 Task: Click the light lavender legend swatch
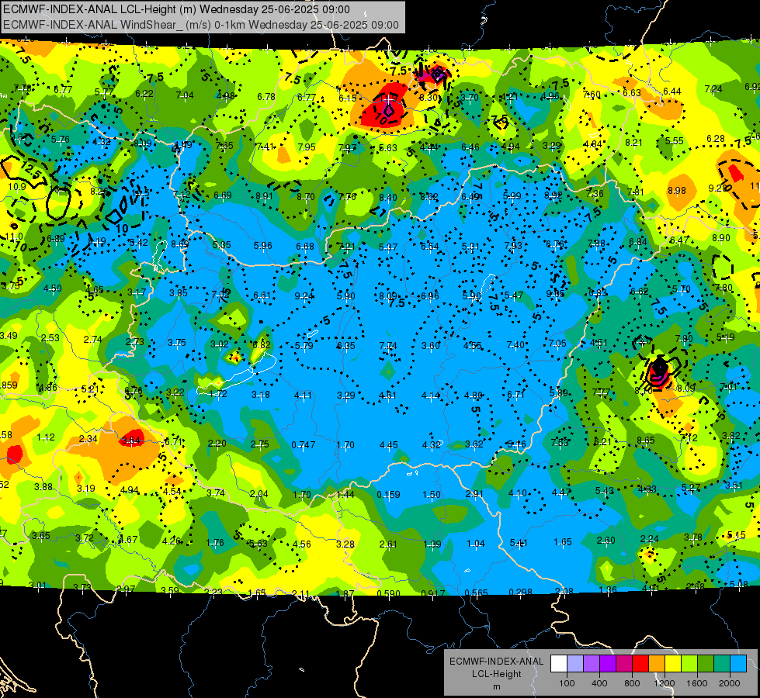[x=574, y=664]
